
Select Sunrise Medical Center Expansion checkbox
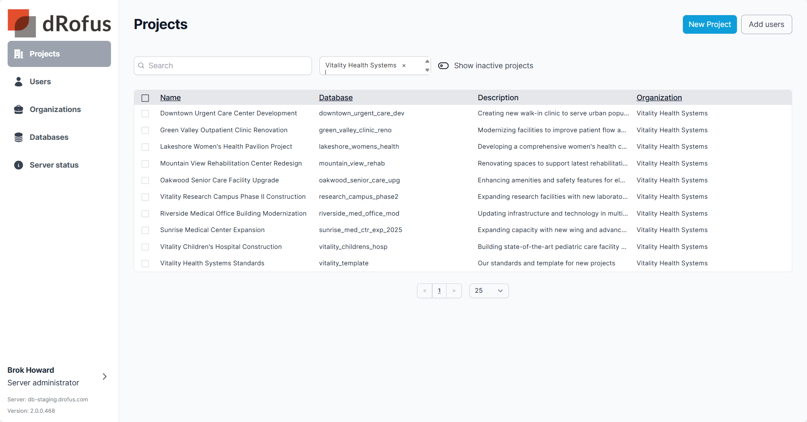pyautogui.click(x=145, y=230)
